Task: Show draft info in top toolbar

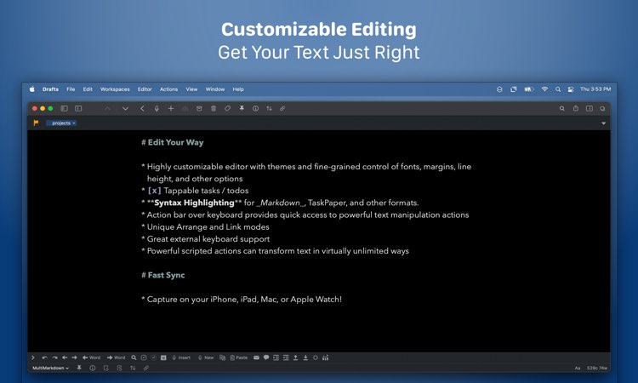Action: pos(255,109)
